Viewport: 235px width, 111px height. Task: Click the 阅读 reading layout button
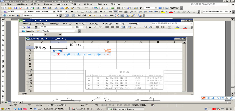tap(172, 8)
